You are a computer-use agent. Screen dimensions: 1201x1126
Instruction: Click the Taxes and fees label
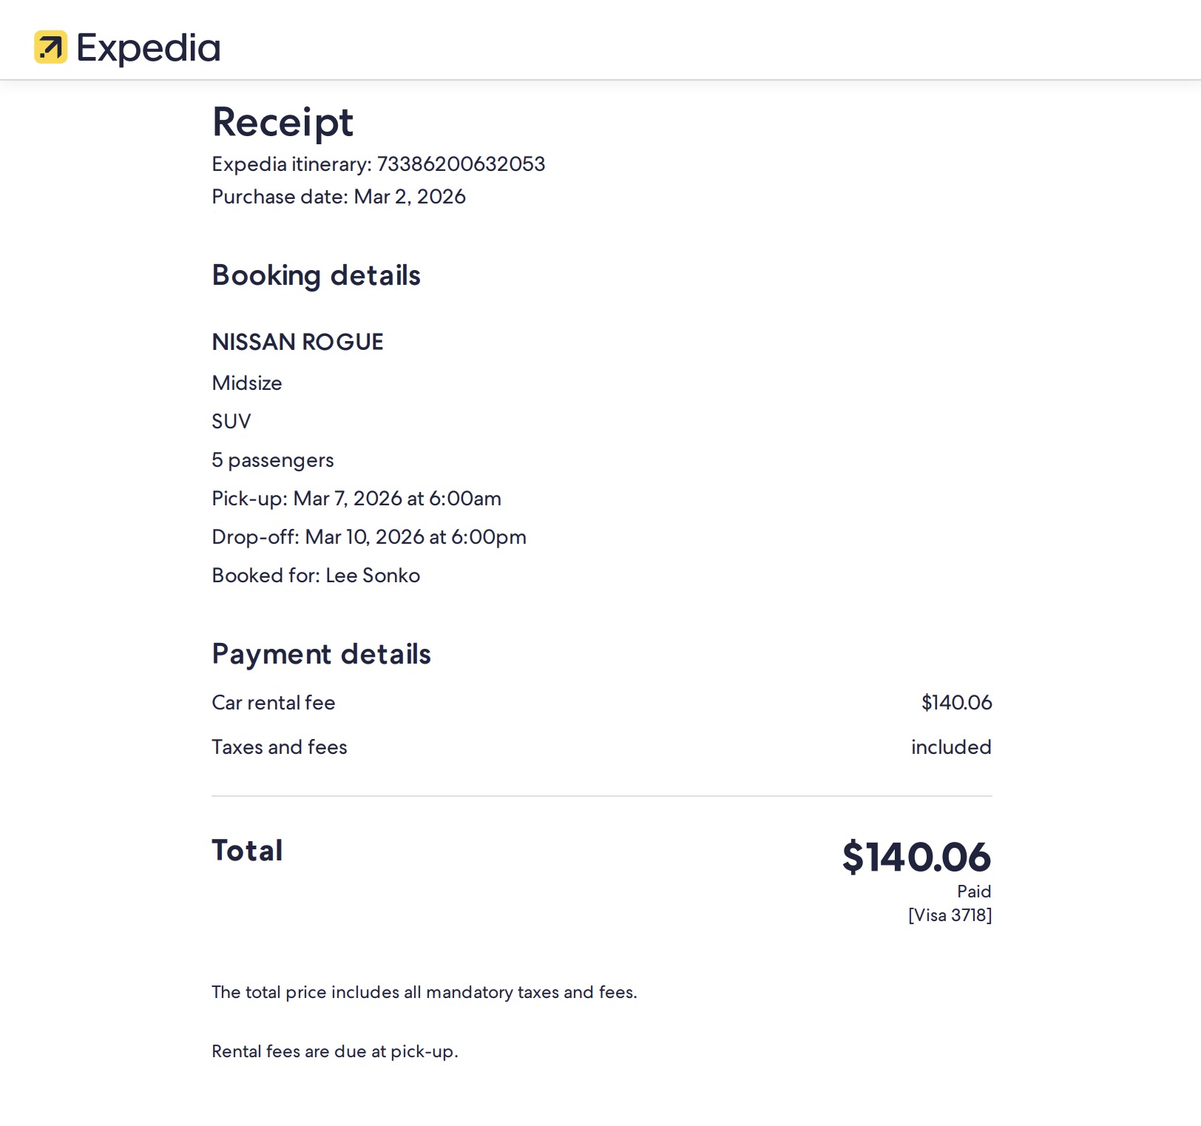(280, 747)
